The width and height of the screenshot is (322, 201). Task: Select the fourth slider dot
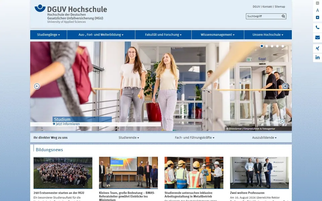[x=277, y=46]
